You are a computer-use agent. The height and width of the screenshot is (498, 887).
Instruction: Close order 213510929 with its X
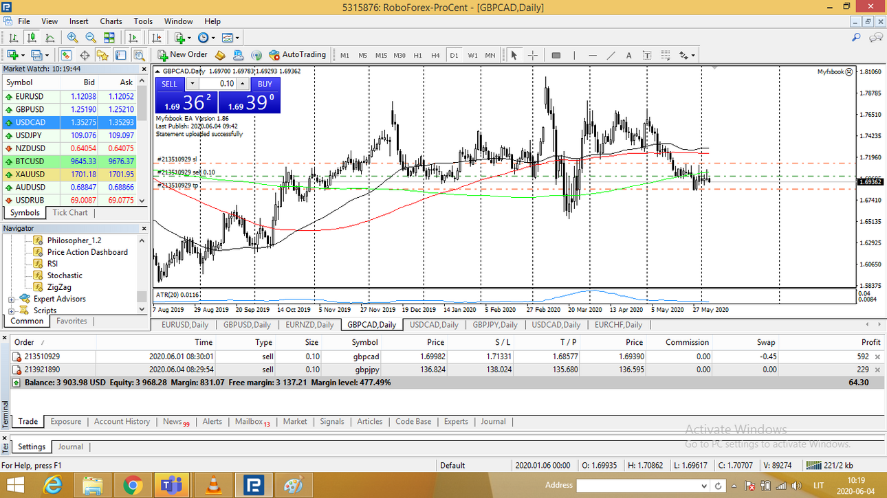(x=877, y=357)
